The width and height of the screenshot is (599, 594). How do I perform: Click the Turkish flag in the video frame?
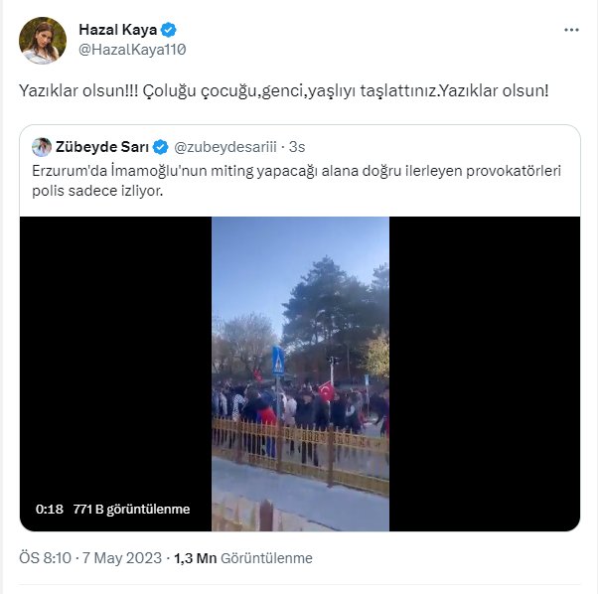pos(327,390)
